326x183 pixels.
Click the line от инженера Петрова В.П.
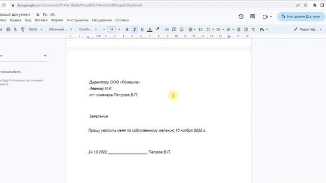[x=114, y=95]
